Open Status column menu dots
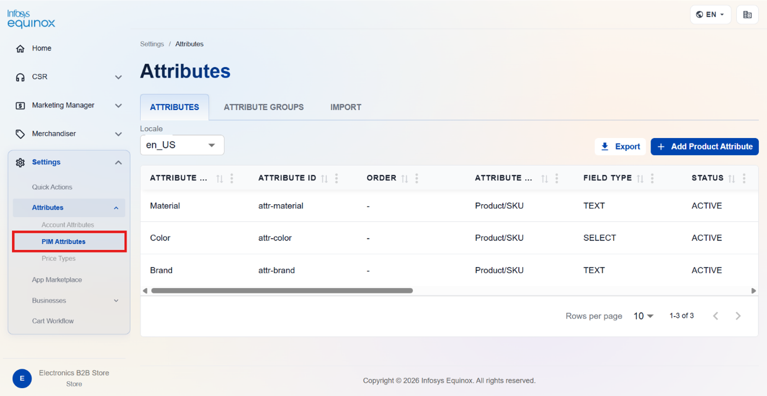This screenshot has width=767, height=396. click(744, 178)
